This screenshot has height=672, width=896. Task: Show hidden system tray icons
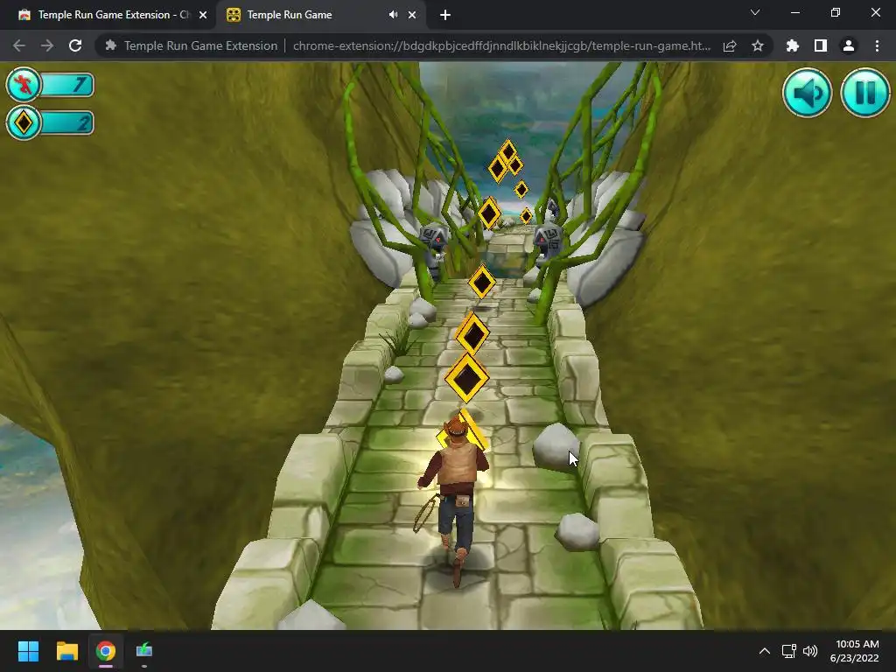764,651
